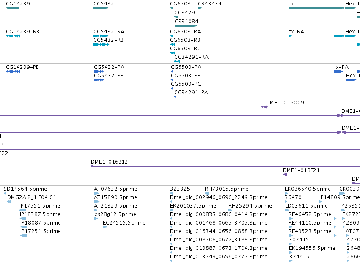Select the tx-PA protein label
360x263 pixels.
tap(341, 67)
